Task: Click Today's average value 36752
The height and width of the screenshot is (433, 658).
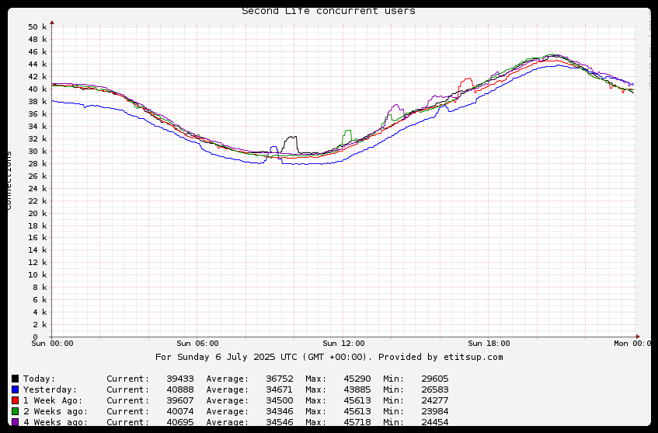Action: 280,379
